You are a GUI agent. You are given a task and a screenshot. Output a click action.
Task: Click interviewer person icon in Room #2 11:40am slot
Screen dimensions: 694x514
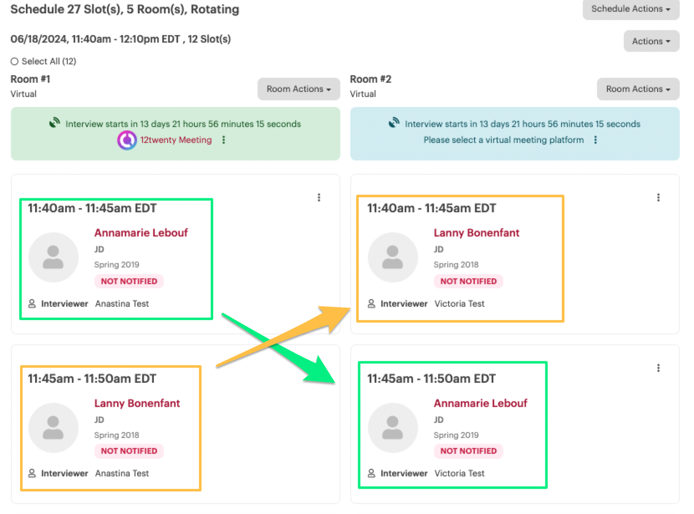click(371, 304)
